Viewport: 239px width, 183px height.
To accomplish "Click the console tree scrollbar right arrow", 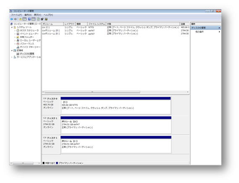I will [39, 163].
